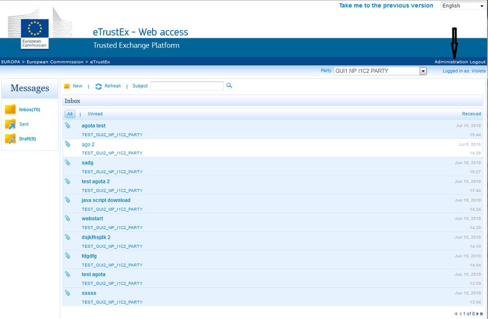The image size is (488, 319).
Task: Click the Refresh label
Action: tap(113, 86)
